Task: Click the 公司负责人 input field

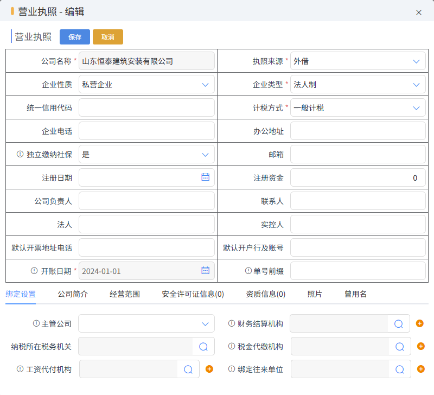Action: click(x=146, y=201)
